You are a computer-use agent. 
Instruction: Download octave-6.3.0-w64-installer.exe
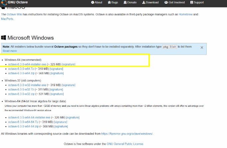[x=27, y=64]
